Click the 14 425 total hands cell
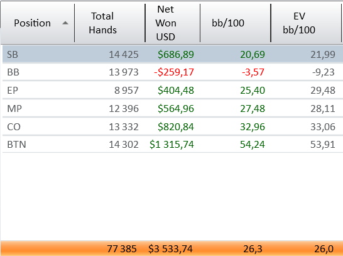This screenshot has width=343, height=256. pos(124,55)
